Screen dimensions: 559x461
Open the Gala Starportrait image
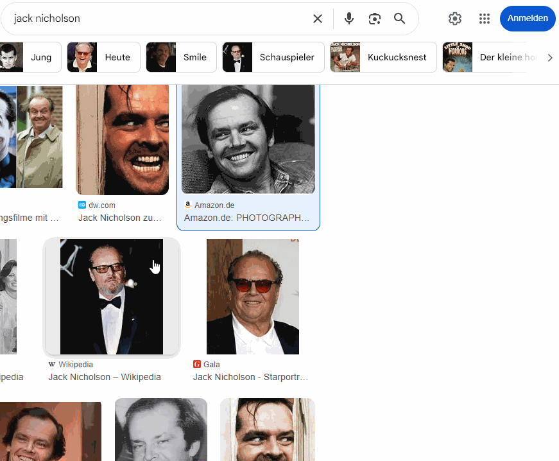253,296
